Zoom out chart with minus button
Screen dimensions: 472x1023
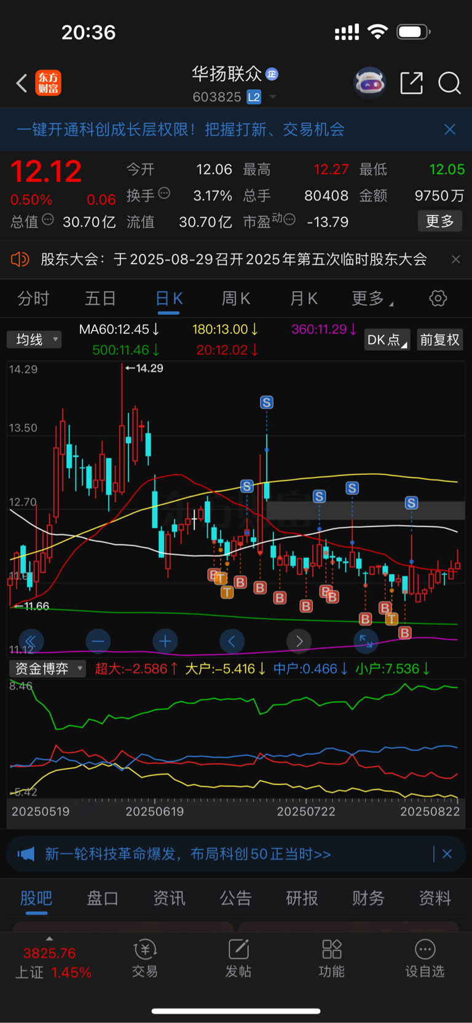[98, 641]
